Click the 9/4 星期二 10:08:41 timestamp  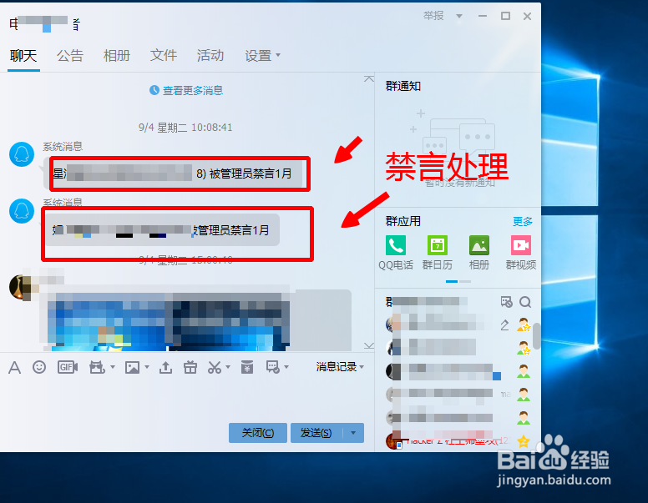click(x=185, y=127)
